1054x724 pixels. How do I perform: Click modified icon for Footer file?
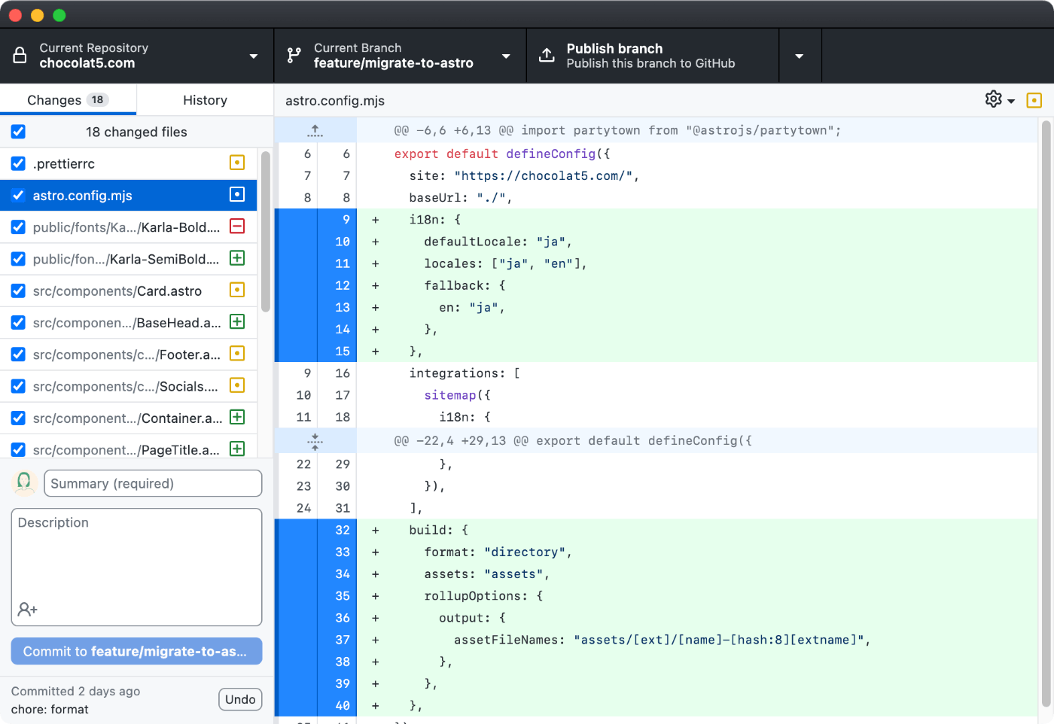[237, 353]
